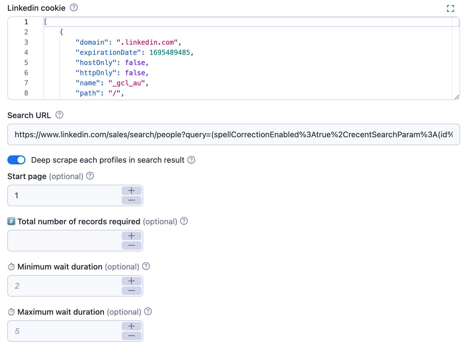Image resolution: width=468 pixels, height=348 pixels.
Task: View the Start page help icon
Action: [x=90, y=176]
